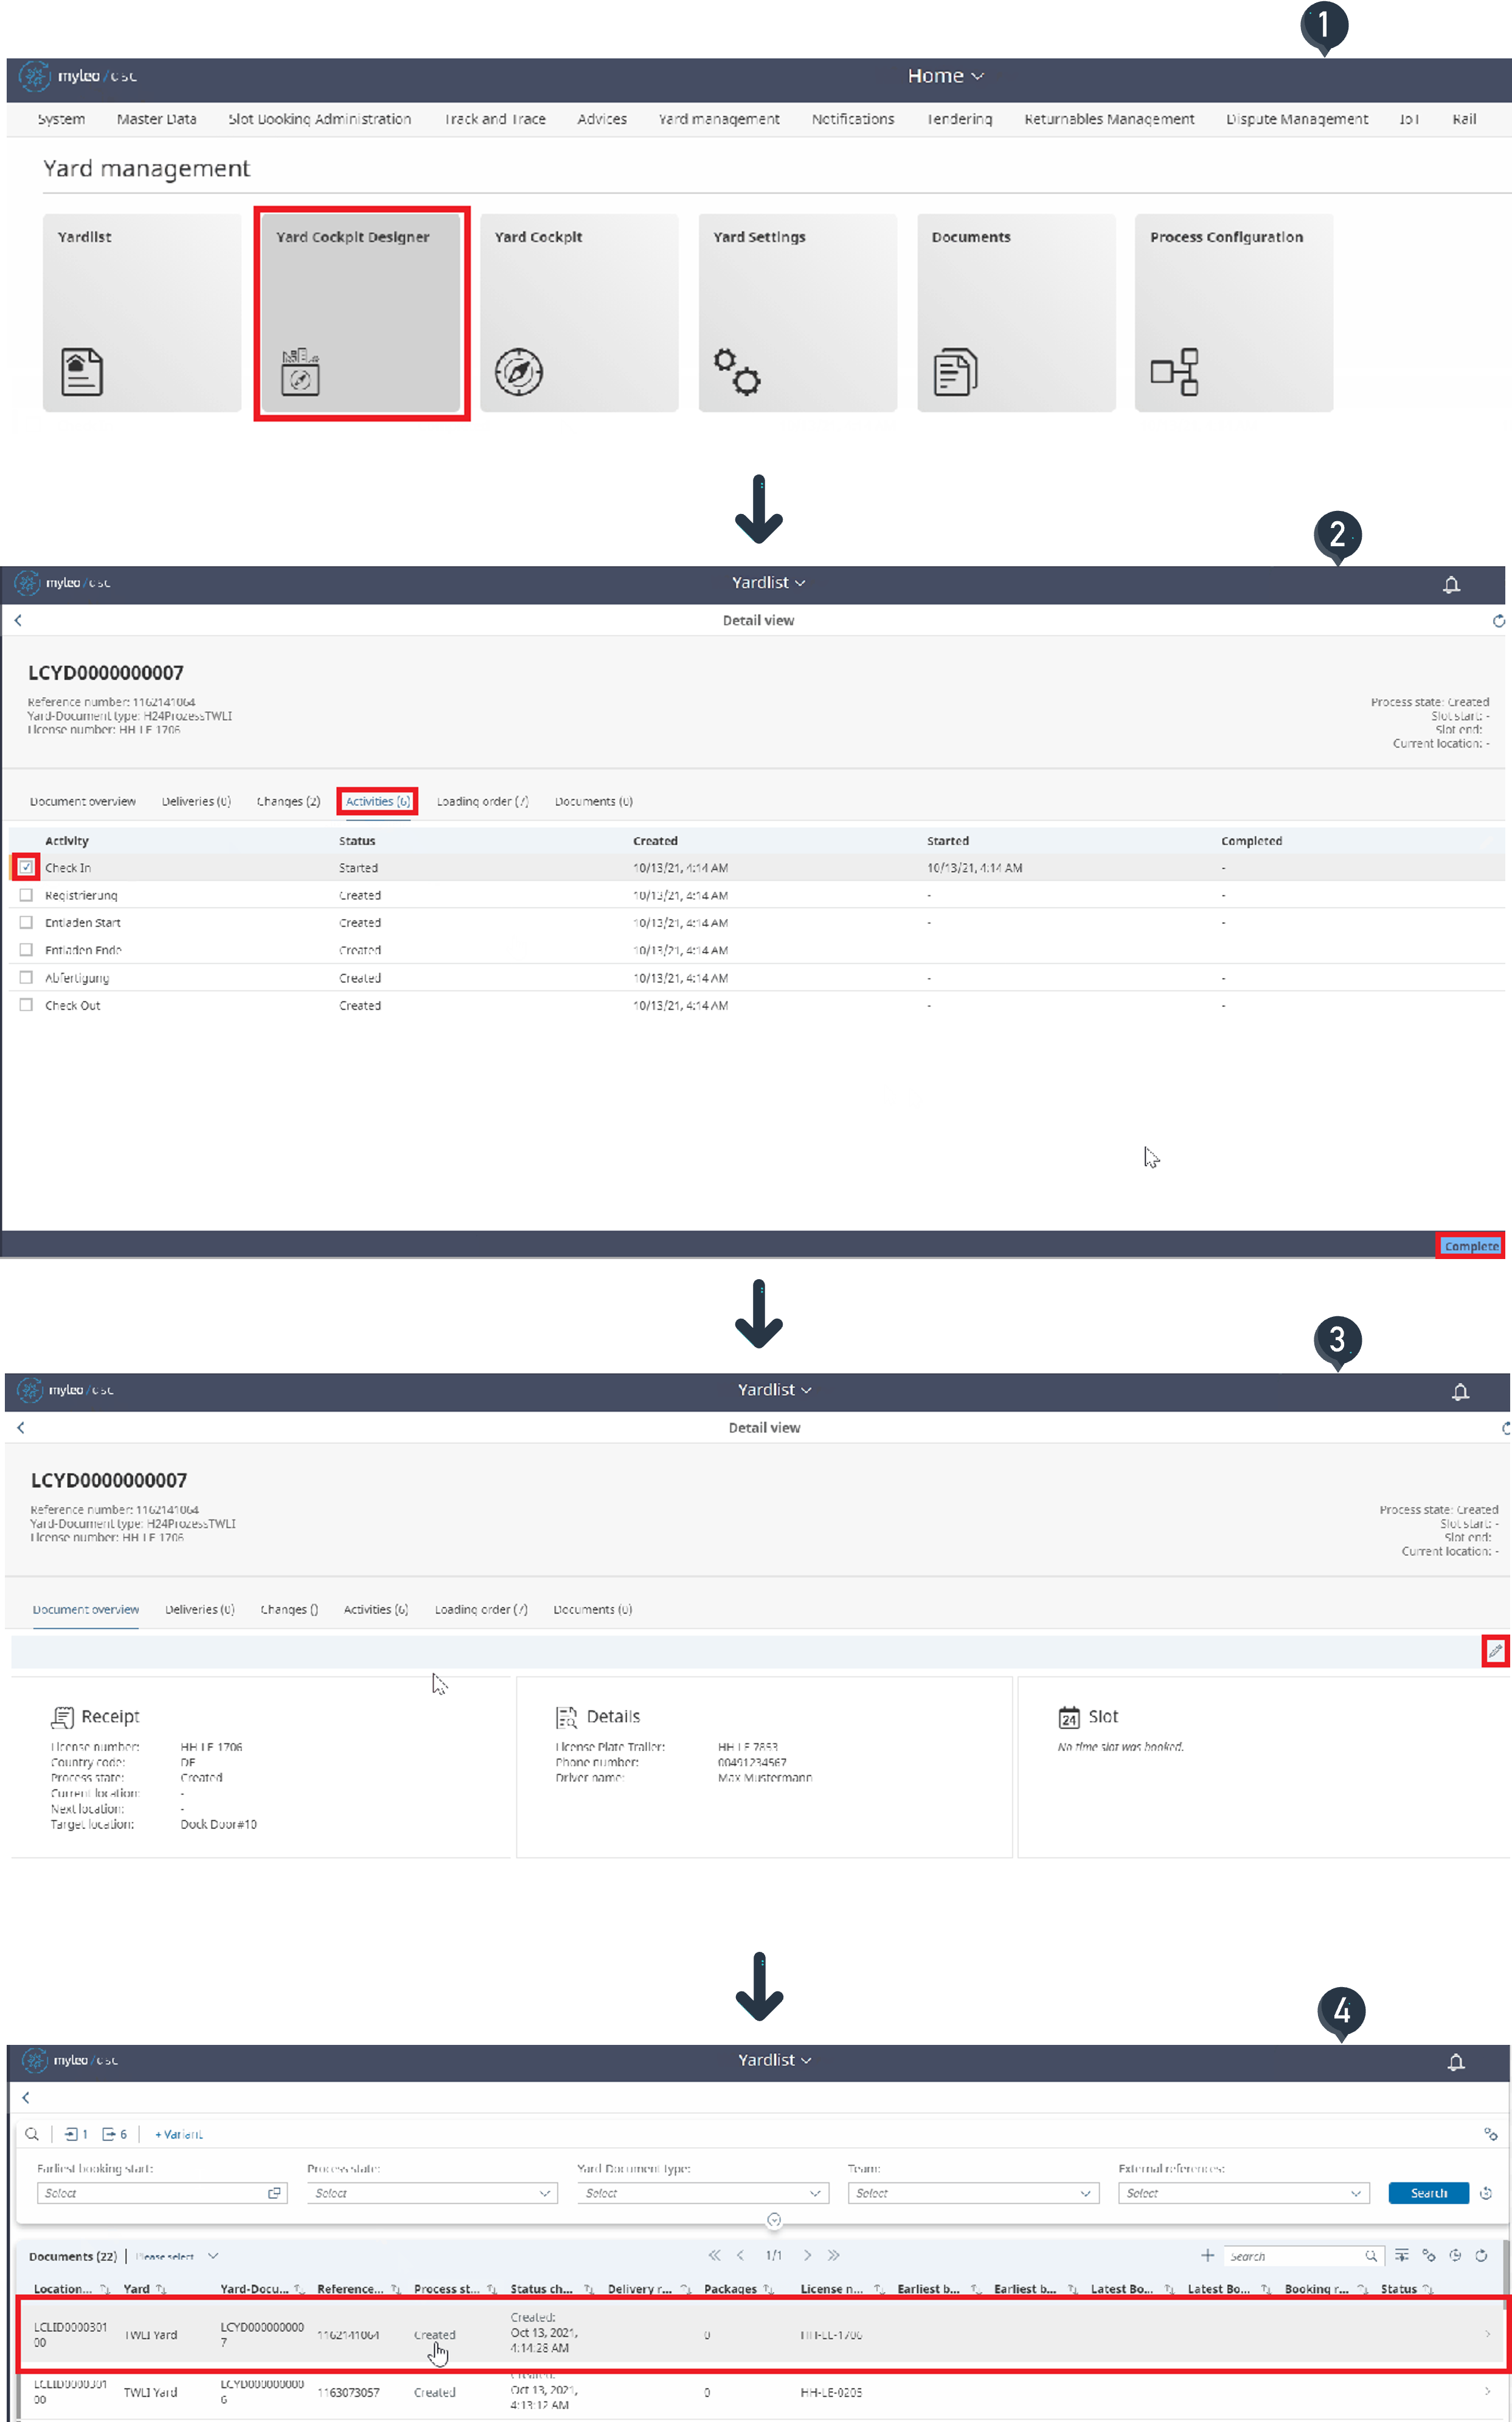1512x2422 pixels.
Task: Collapse the filter bar with the round chevron
Action: [773, 2220]
